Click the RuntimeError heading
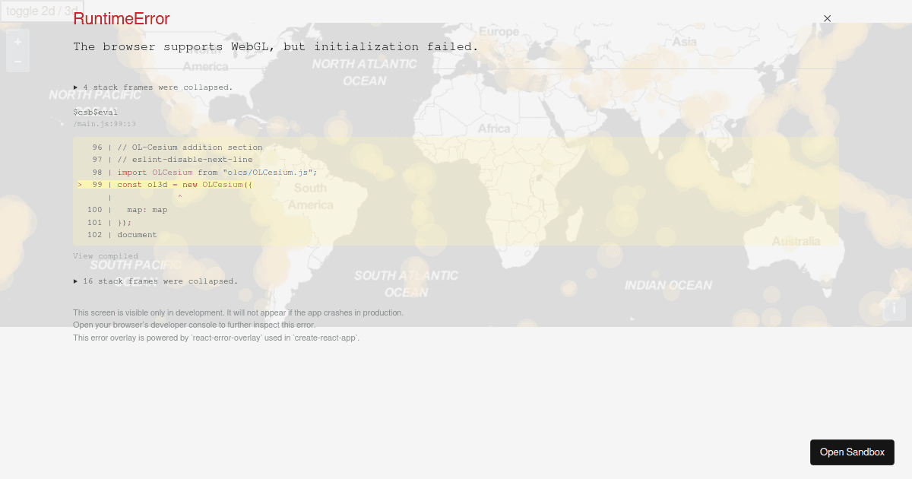This screenshot has width=912, height=479. click(121, 18)
